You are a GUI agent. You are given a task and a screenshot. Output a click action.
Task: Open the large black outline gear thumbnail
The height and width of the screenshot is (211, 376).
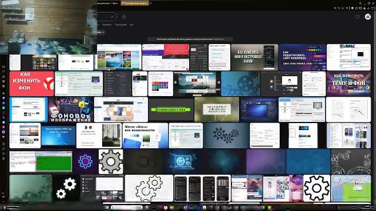pos(317,188)
